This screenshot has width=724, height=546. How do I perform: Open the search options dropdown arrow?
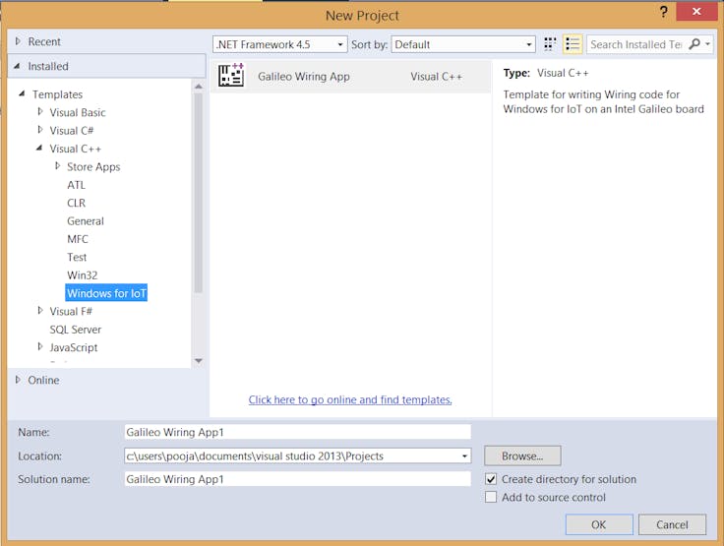click(x=707, y=44)
